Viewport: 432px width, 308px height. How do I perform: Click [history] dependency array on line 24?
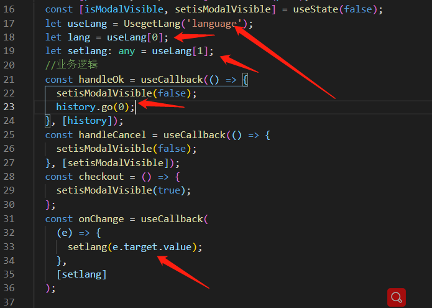(x=87, y=121)
